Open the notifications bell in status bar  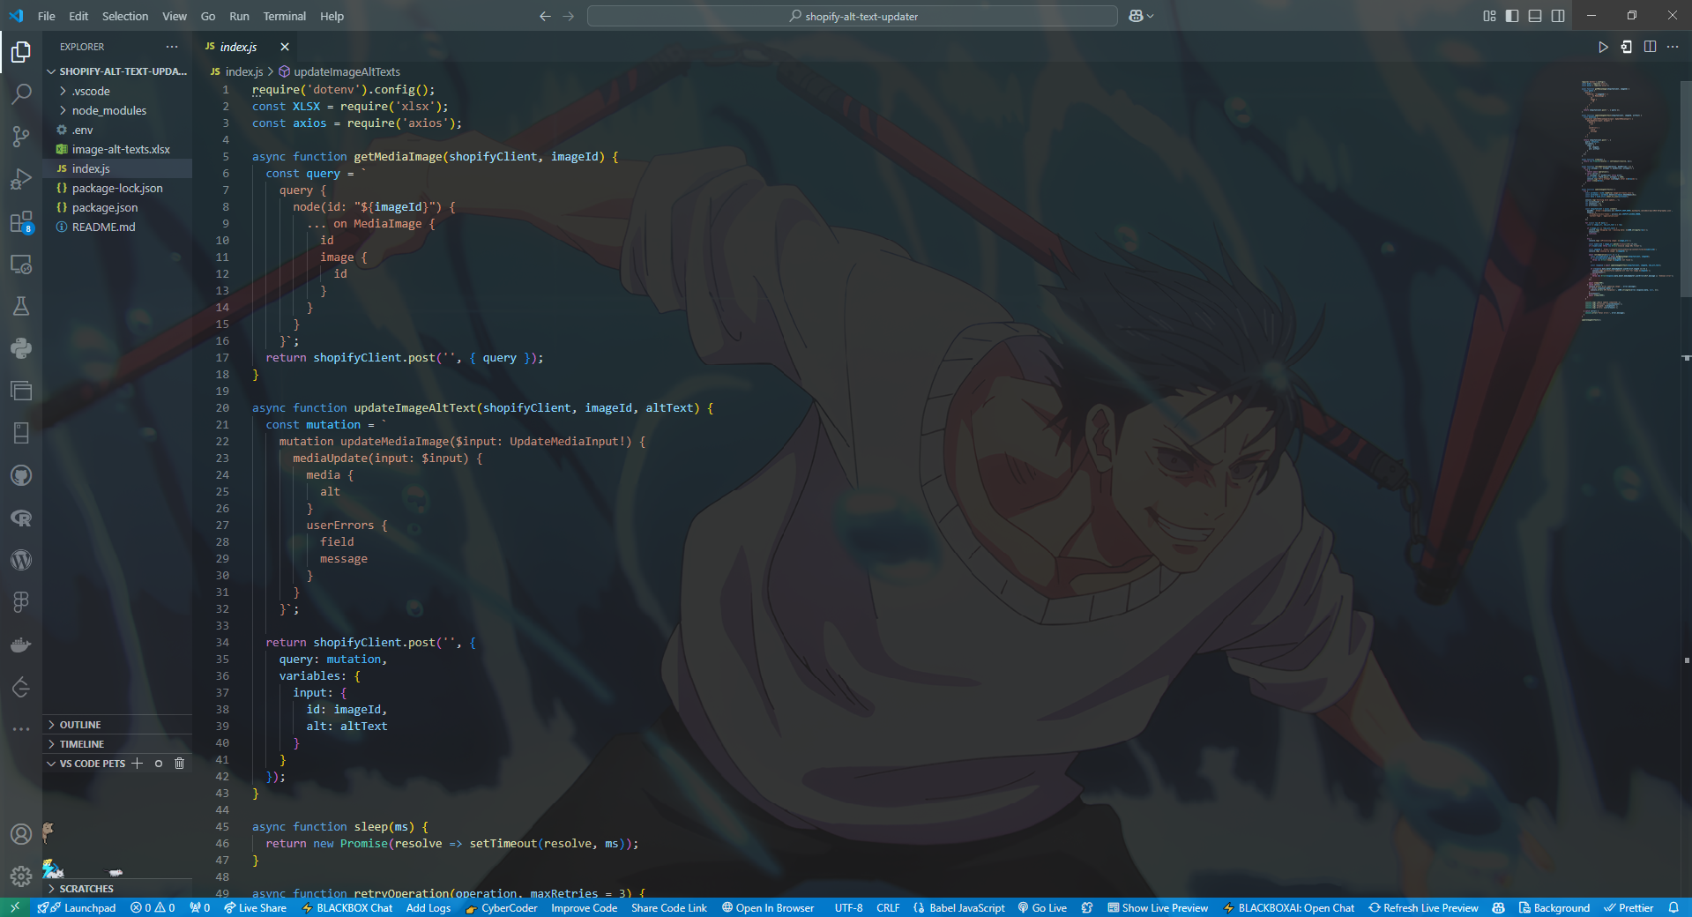(1673, 908)
